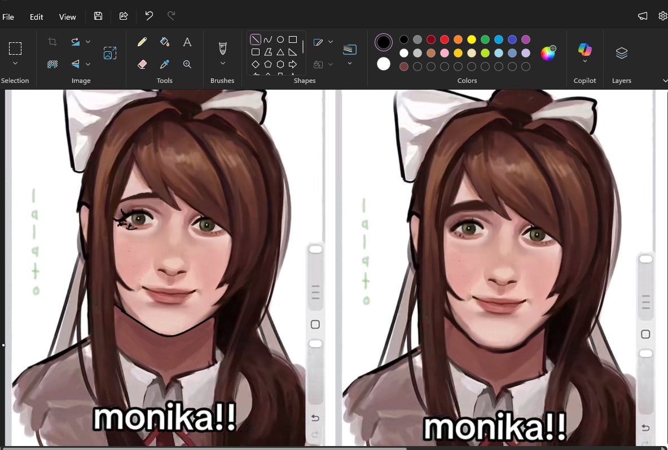Click the Shapes gallery scrollbar
The height and width of the screenshot is (450, 668).
tap(303, 47)
